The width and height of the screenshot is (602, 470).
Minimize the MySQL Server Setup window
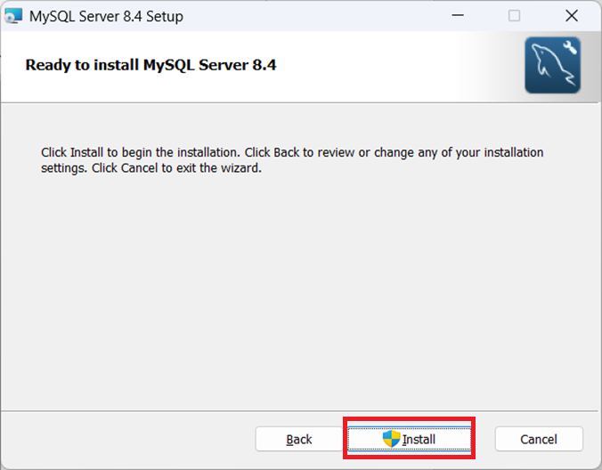(457, 15)
